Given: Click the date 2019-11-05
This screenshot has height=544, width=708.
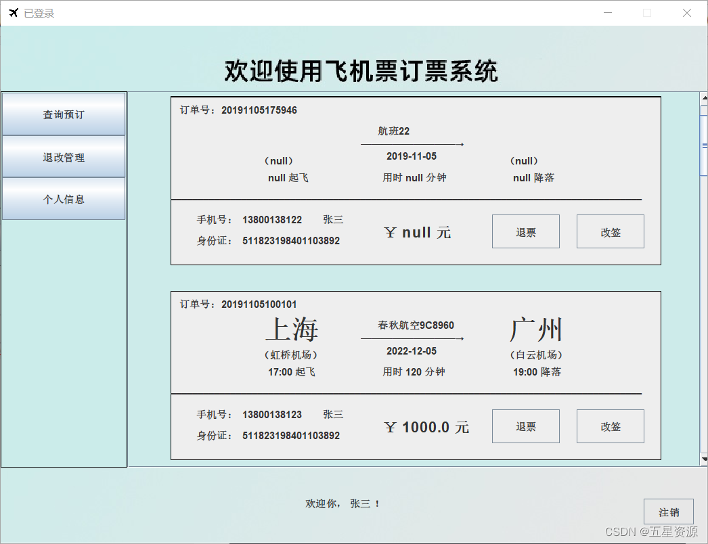Looking at the screenshot, I should [x=412, y=156].
